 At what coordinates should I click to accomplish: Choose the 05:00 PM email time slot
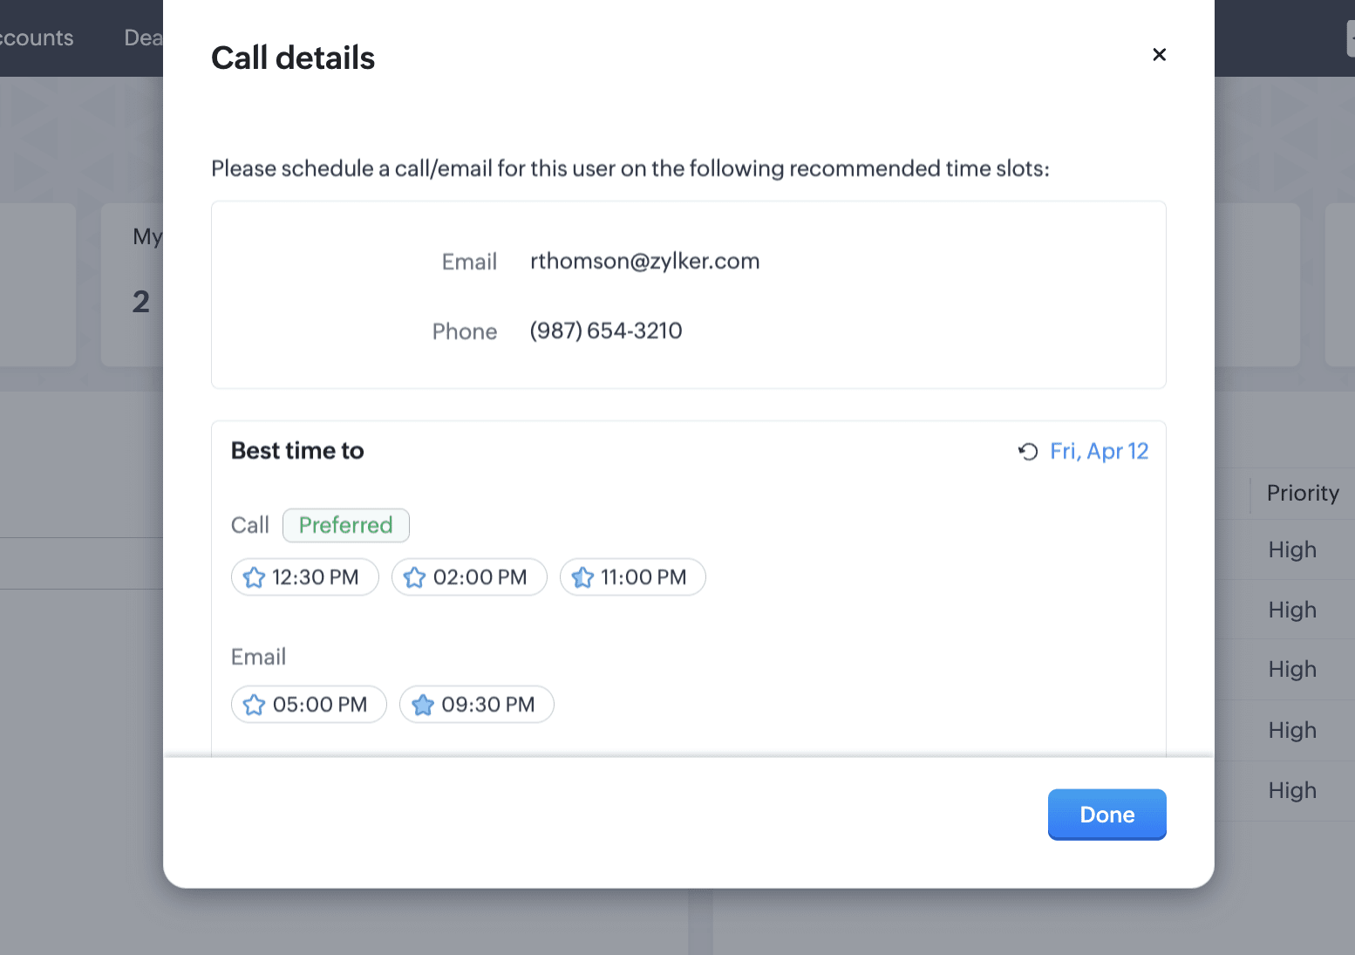[319, 705]
